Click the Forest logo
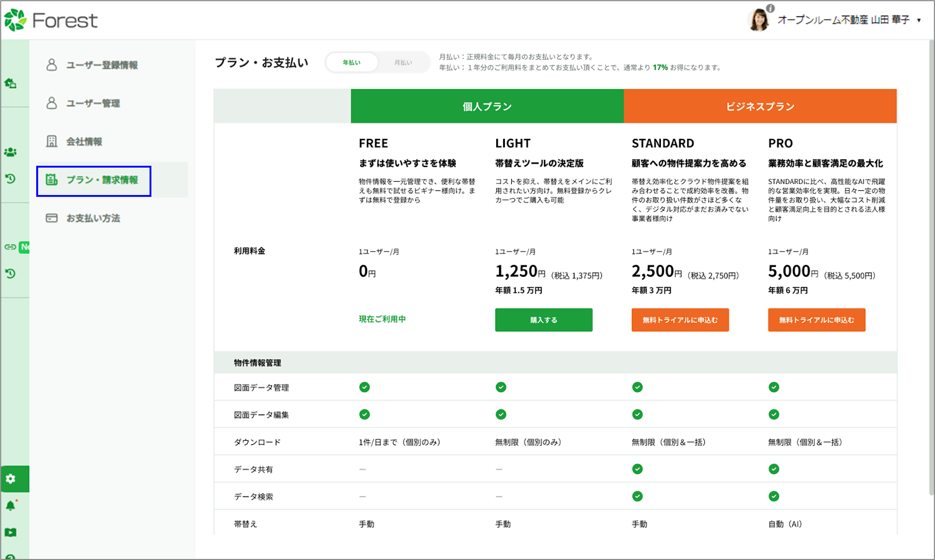Viewport: 935px width, 560px height. (51, 20)
